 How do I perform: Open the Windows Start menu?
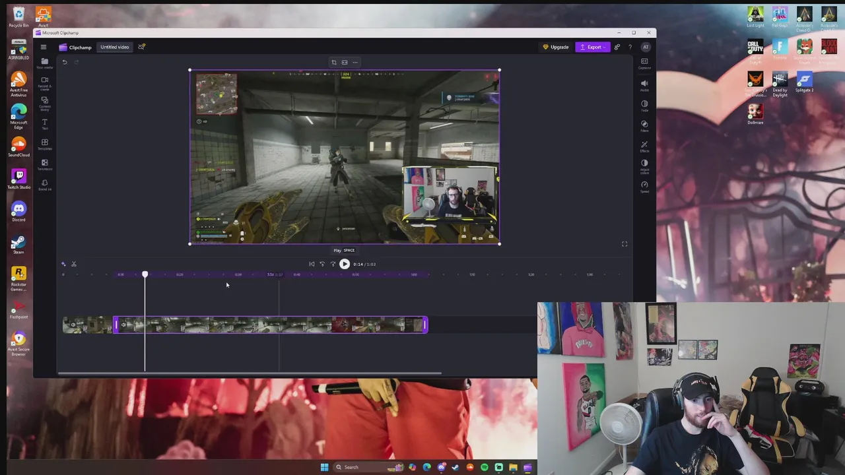324,467
